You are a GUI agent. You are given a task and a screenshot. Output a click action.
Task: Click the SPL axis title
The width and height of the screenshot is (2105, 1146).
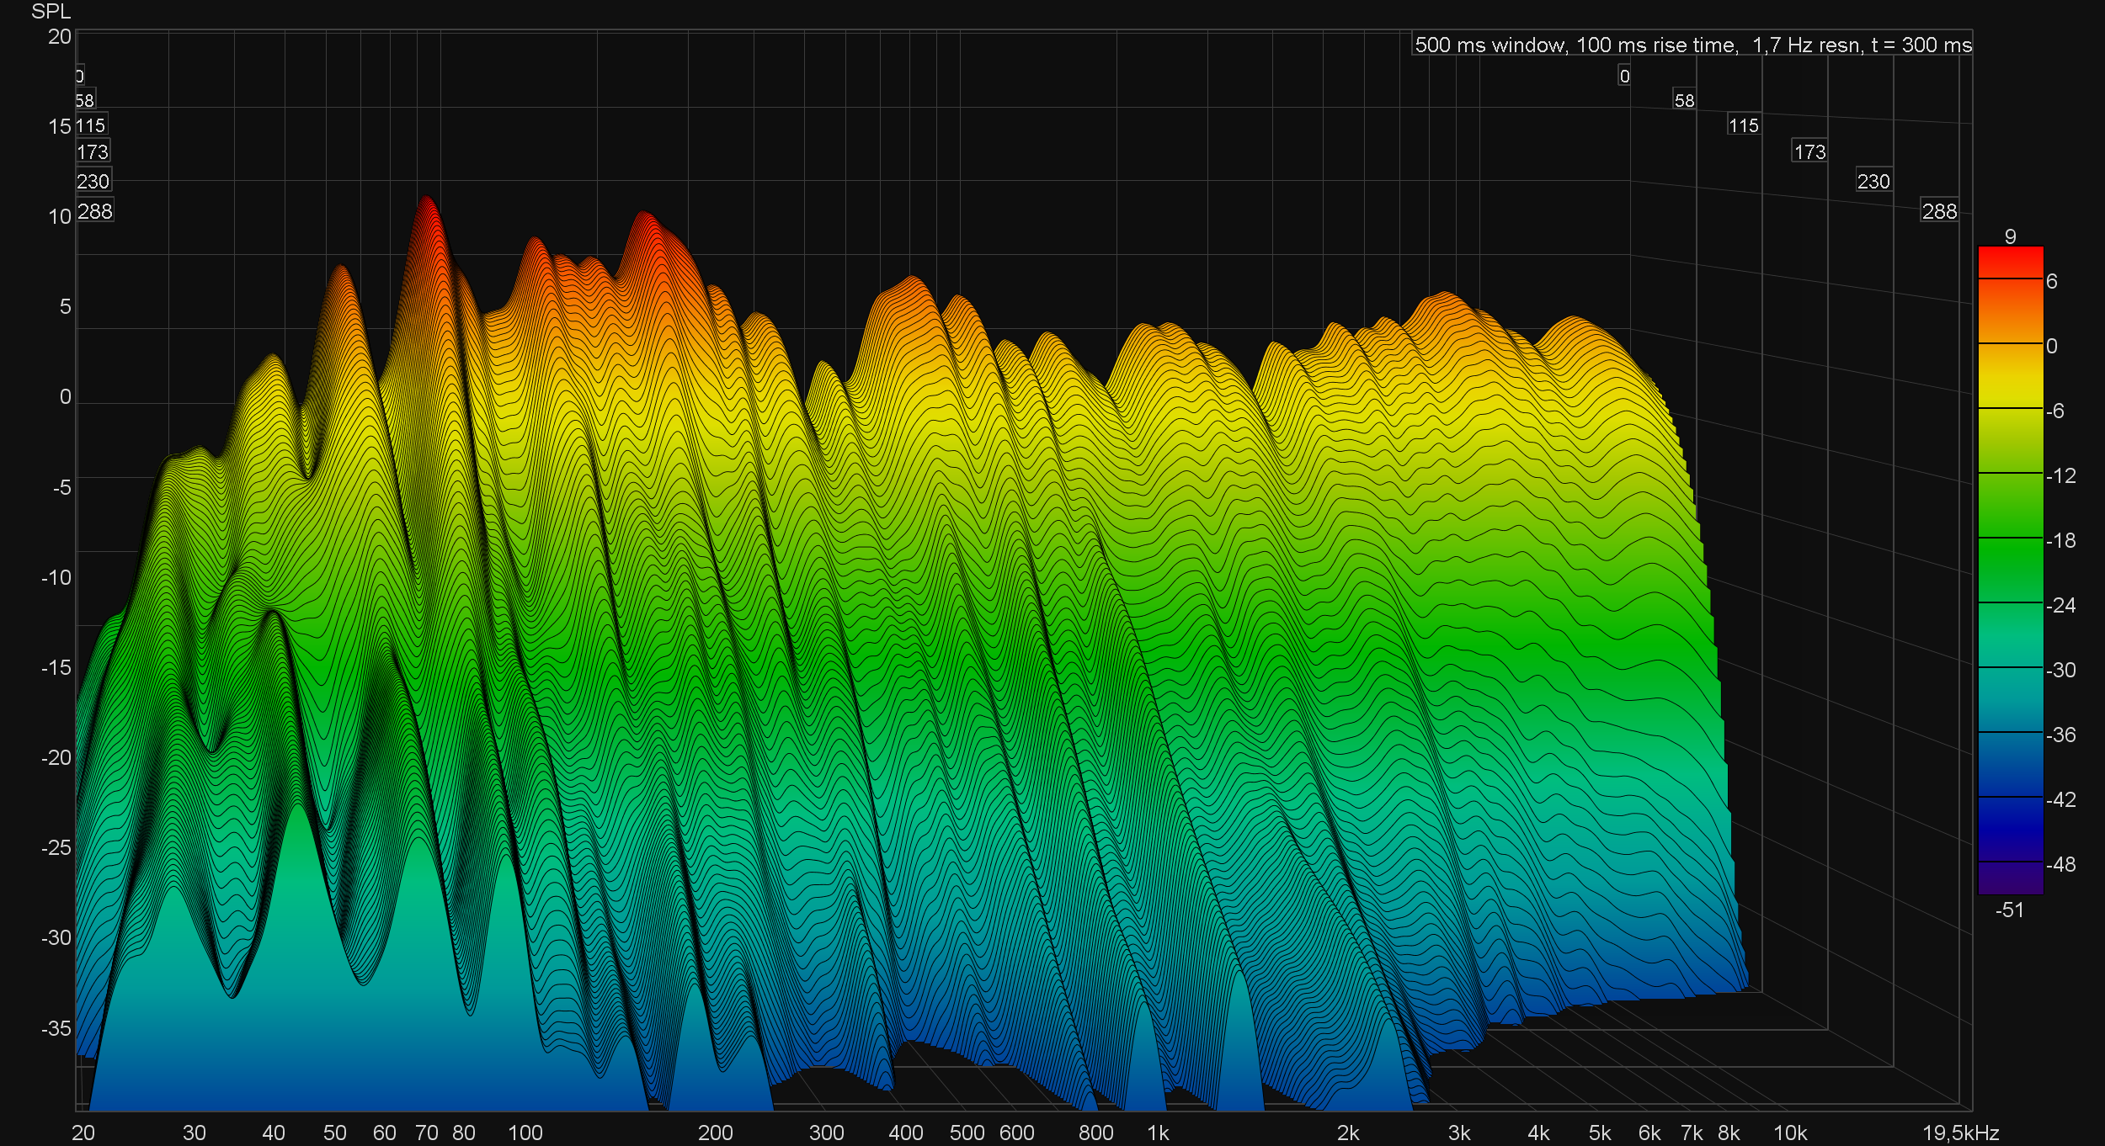(x=51, y=11)
